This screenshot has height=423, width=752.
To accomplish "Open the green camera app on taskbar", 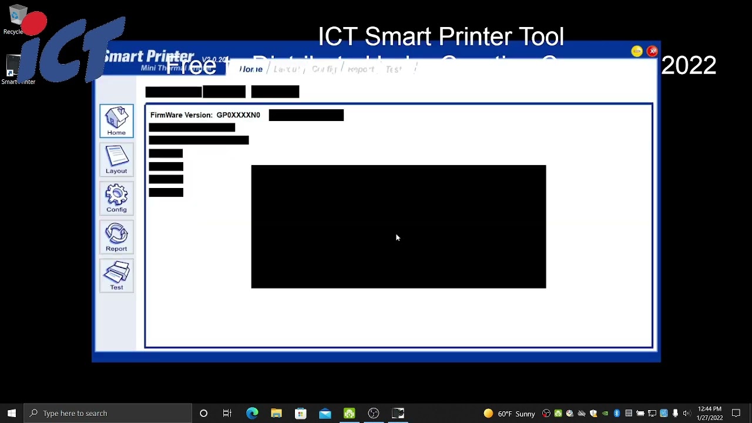I will click(349, 413).
